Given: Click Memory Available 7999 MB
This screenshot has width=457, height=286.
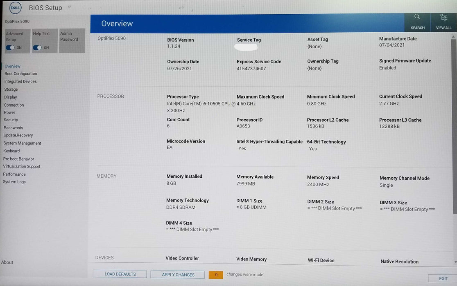Looking at the screenshot, I should coord(245,184).
